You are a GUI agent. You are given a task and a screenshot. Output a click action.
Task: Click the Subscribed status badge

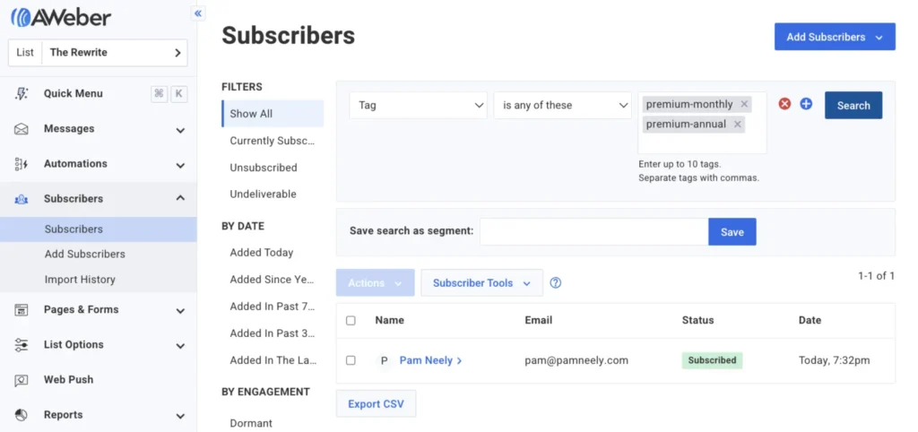click(712, 360)
